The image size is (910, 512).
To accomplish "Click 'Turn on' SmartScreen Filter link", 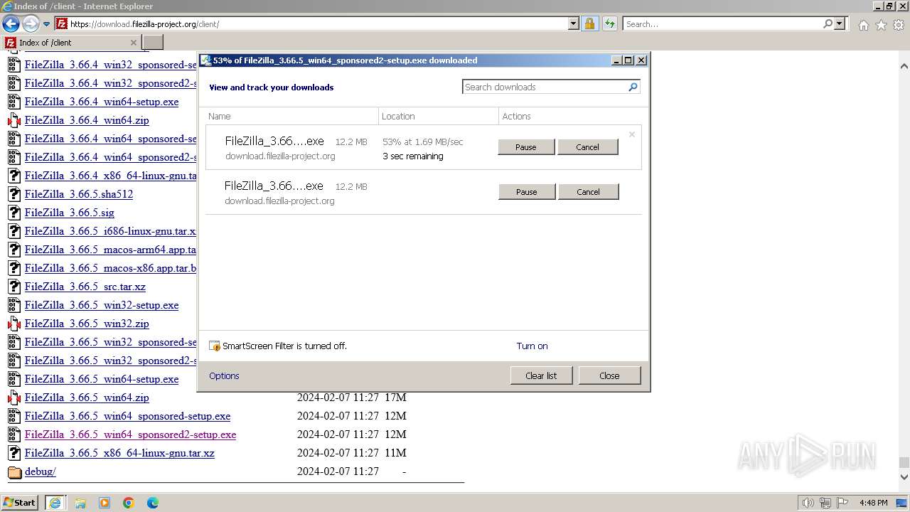I will 532,346.
